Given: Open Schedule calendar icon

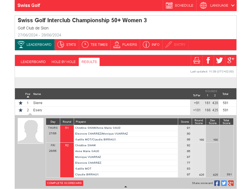Looking at the screenshot, I should coord(169,6).
